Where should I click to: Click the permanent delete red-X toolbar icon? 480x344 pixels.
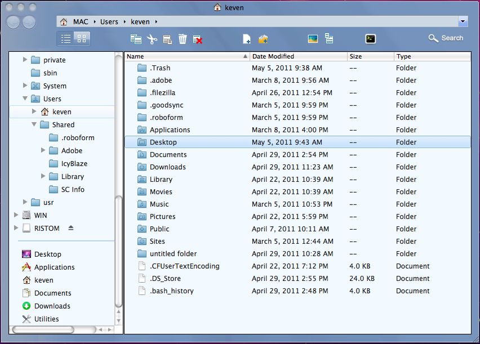click(197, 38)
